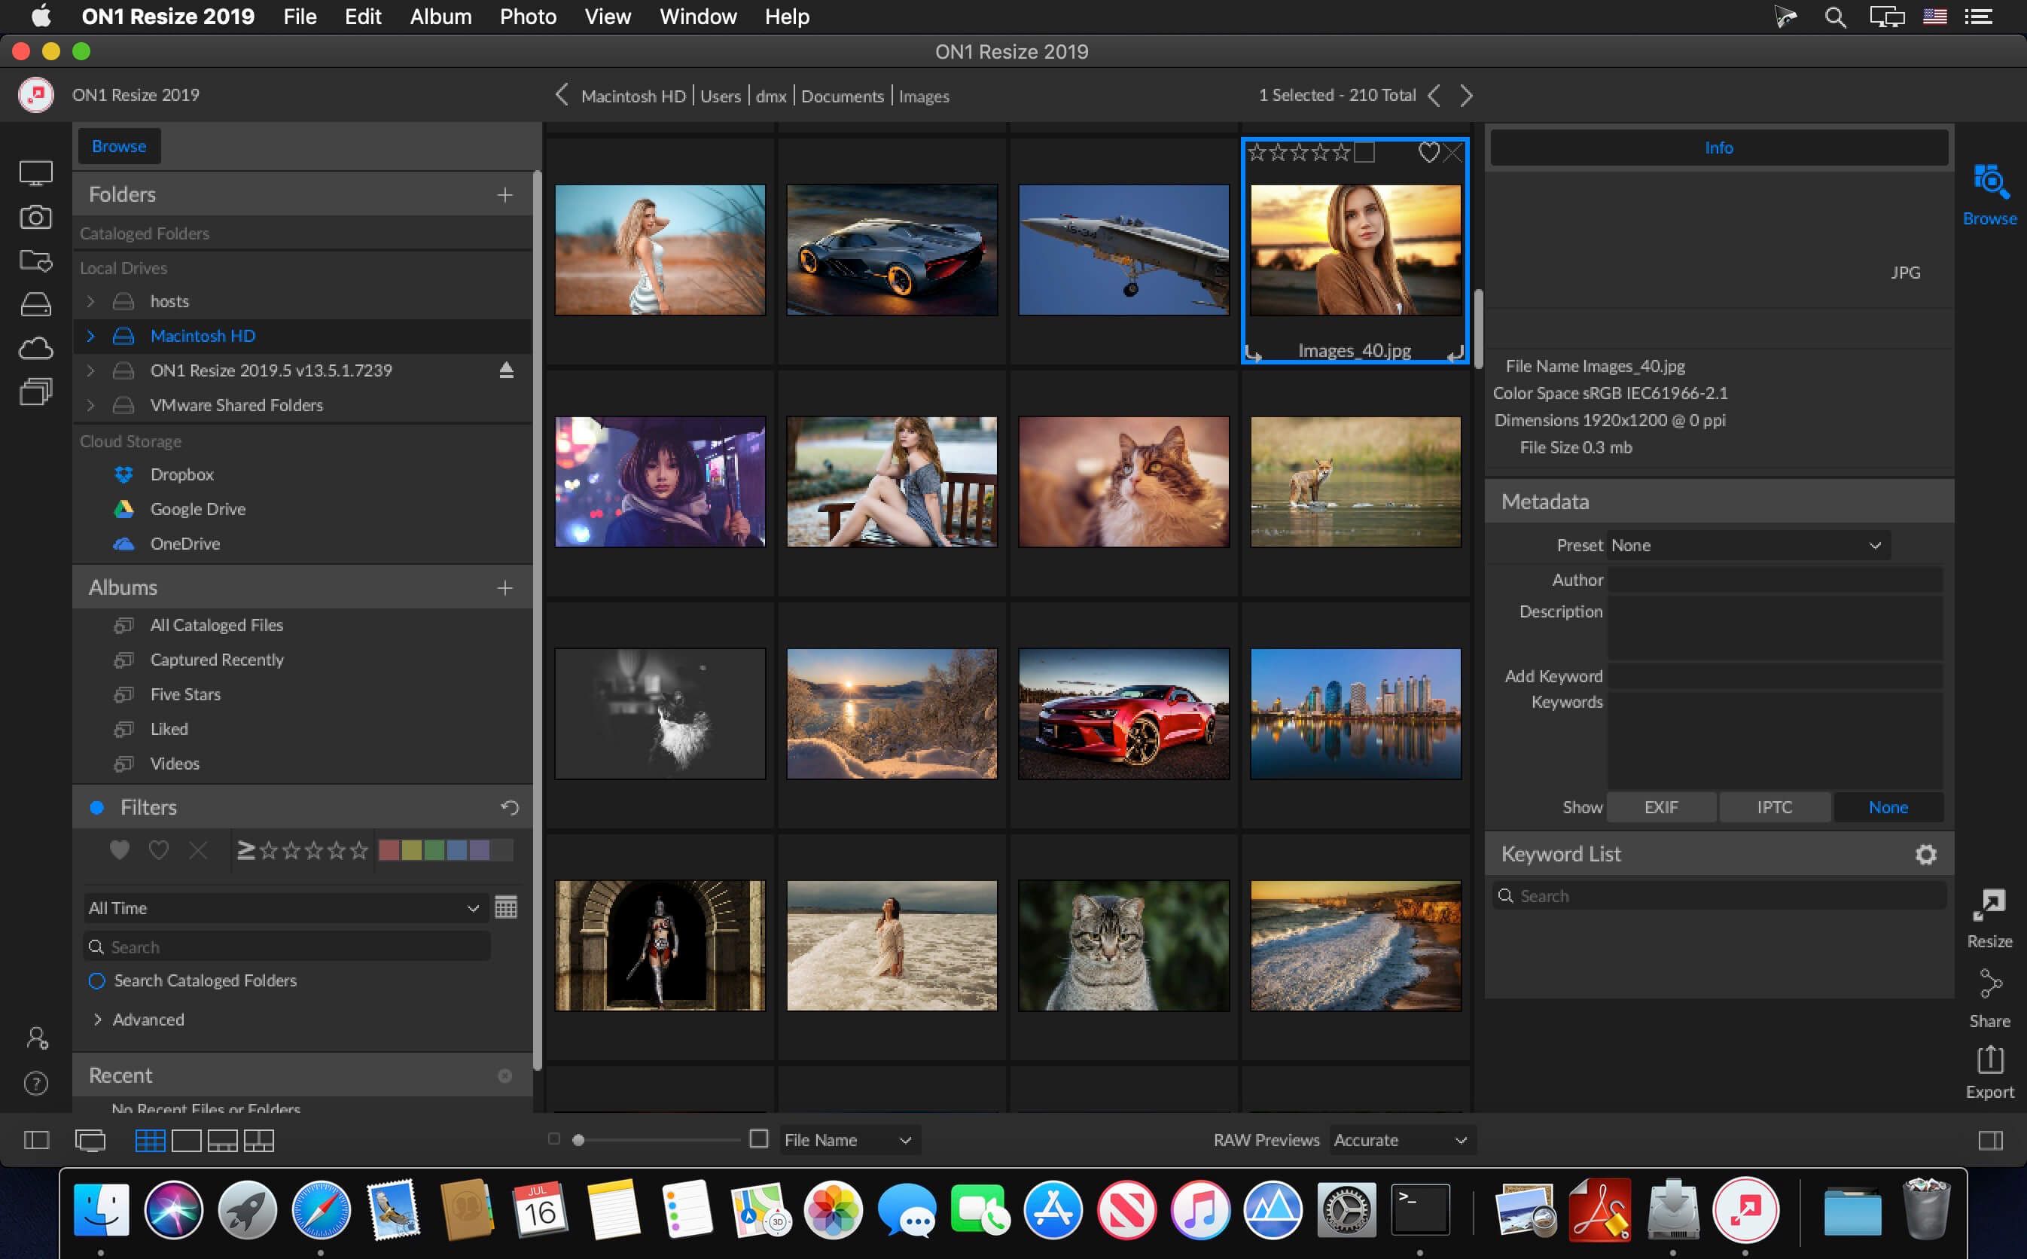2027x1259 pixels.
Task: Click Add Folders plus button
Action: 506,193
